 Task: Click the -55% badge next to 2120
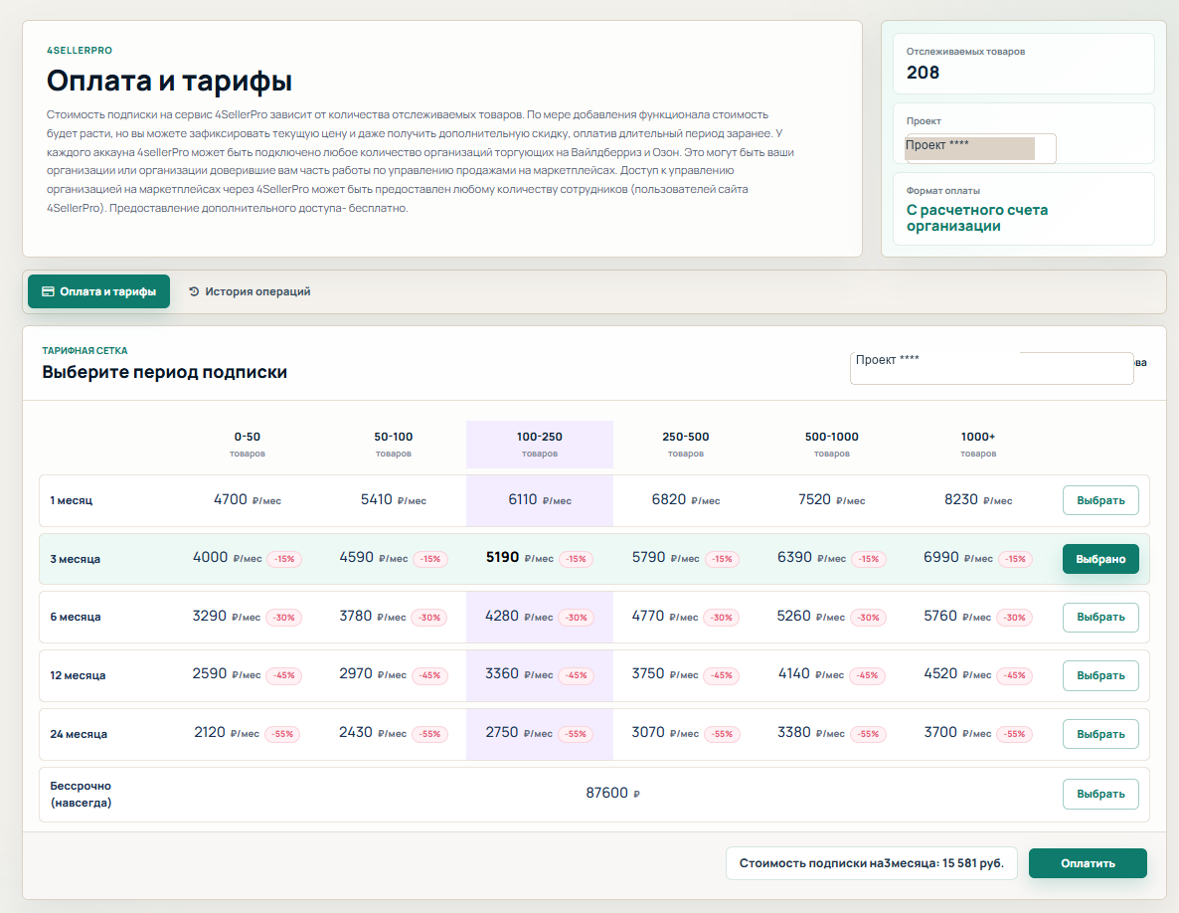(282, 734)
